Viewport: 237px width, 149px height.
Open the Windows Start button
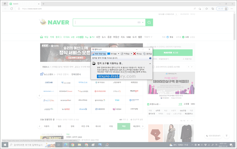[x=5, y=145]
